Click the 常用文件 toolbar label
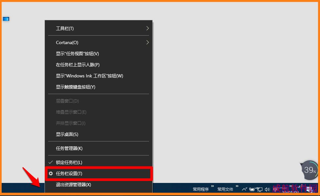Image resolution: width=320 pixels, height=196 pixels. click(x=225, y=189)
